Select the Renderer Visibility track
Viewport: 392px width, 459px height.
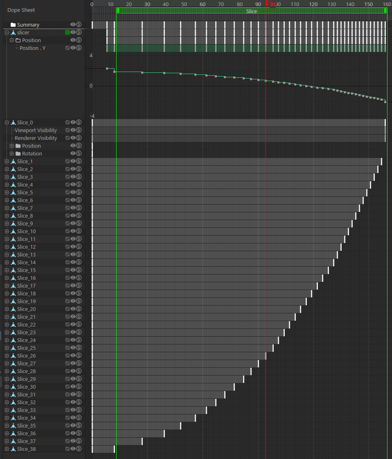(36, 138)
